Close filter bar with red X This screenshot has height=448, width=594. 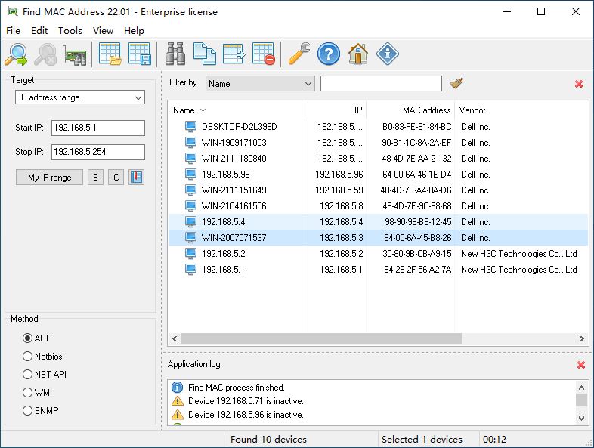tap(579, 84)
